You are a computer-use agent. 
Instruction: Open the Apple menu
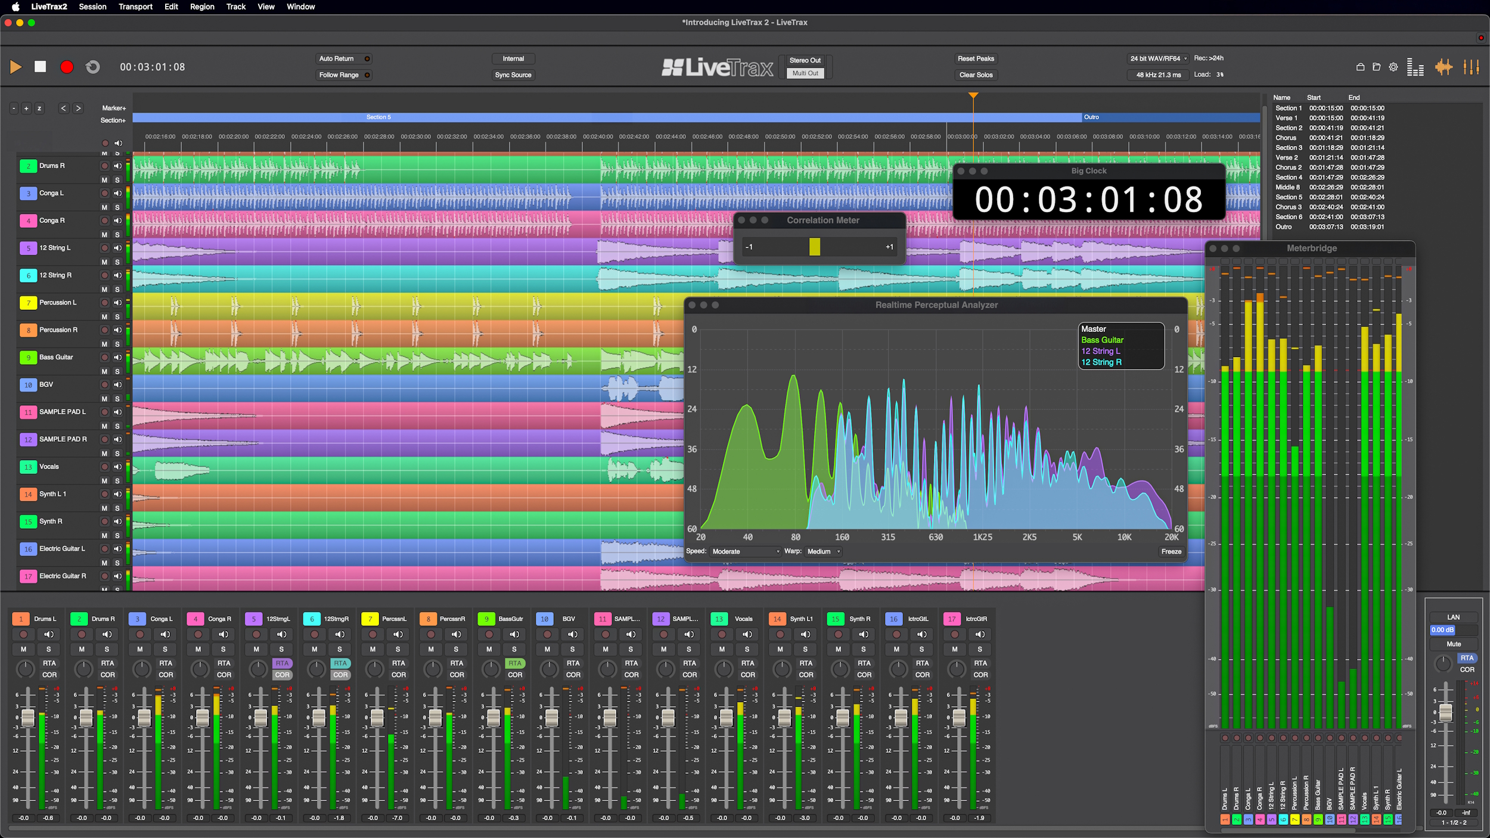tap(15, 7)
